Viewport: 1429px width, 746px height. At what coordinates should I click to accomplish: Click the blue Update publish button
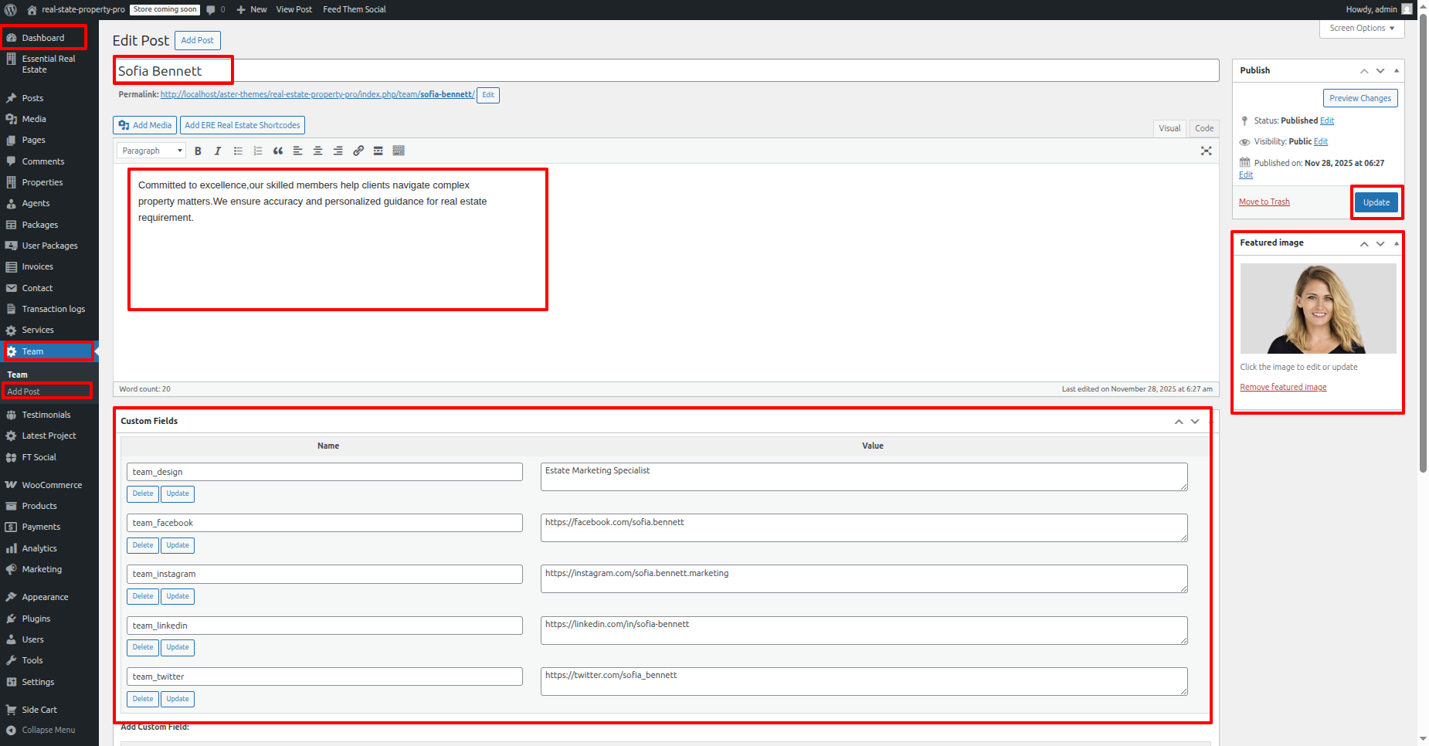[x=1376, y=202]
